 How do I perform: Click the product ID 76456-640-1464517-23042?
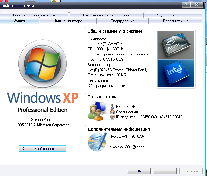pyautogui.click(x=161, y=117)
